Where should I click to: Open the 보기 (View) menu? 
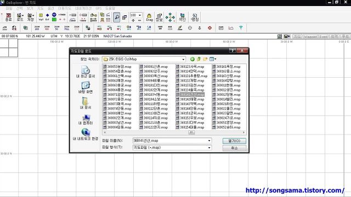30,8
